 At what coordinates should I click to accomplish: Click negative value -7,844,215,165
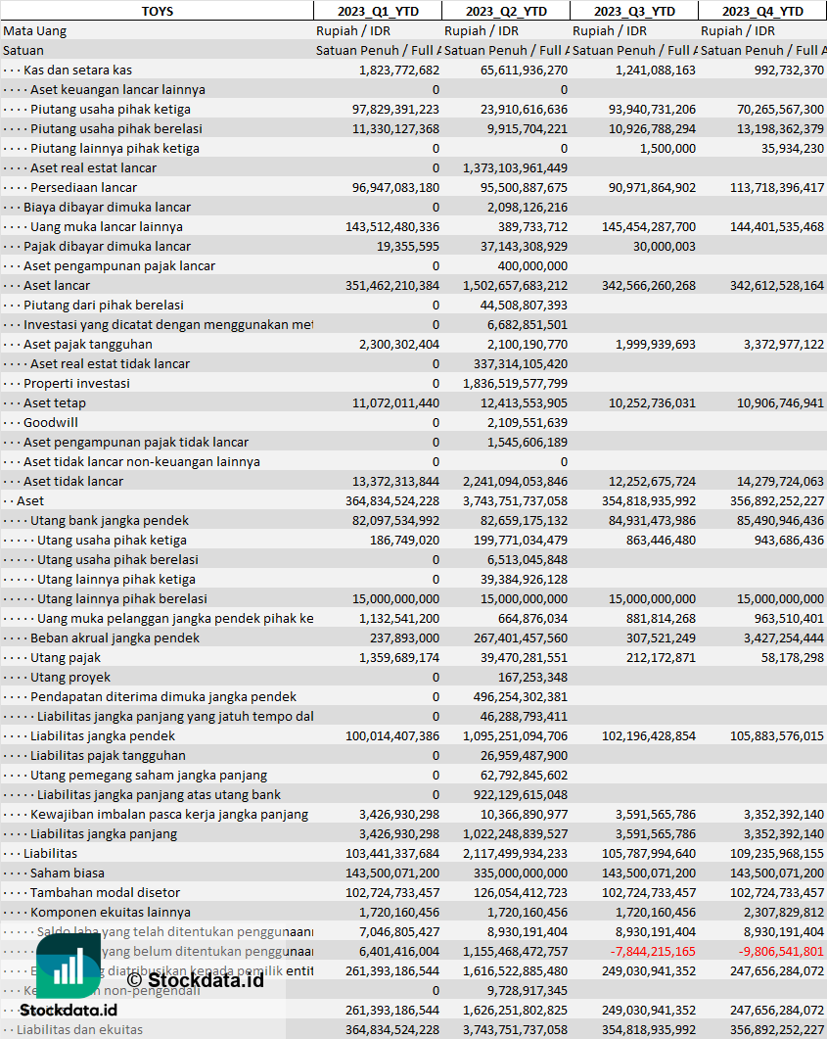point(653,952)
